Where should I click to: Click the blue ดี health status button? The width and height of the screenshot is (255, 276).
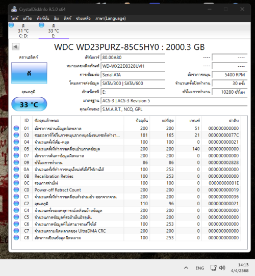point(29,73)
